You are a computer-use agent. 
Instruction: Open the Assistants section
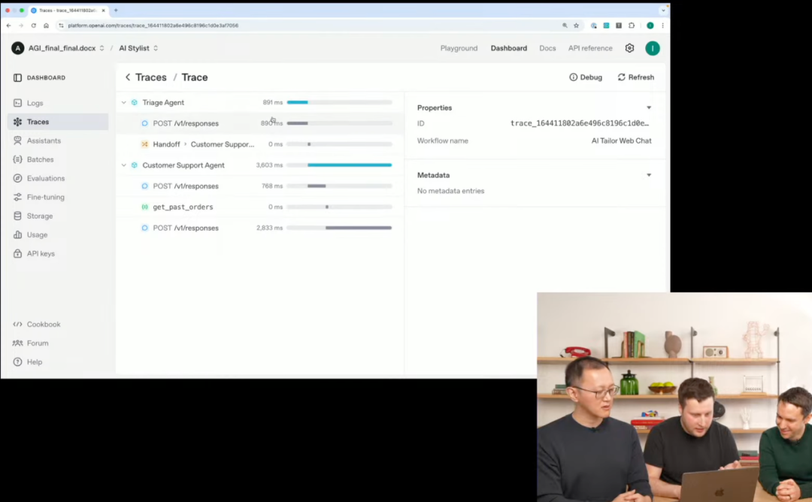point(44,141)
